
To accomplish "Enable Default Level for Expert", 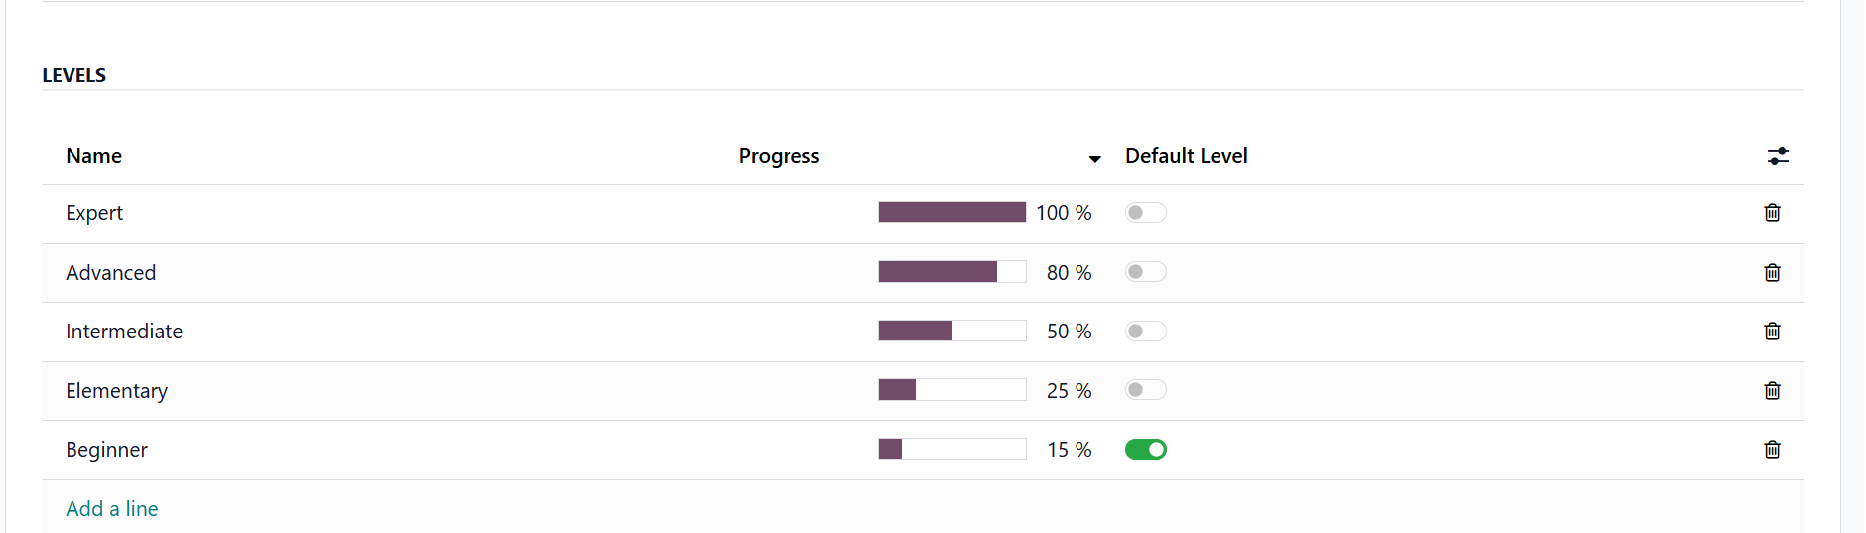I will click(1145, 213).
